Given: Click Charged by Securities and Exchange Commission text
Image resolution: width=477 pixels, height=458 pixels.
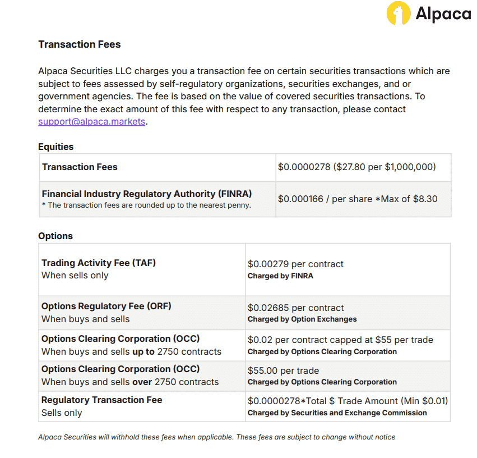Looking at the screenshot, I should click(x=337, y=413).
